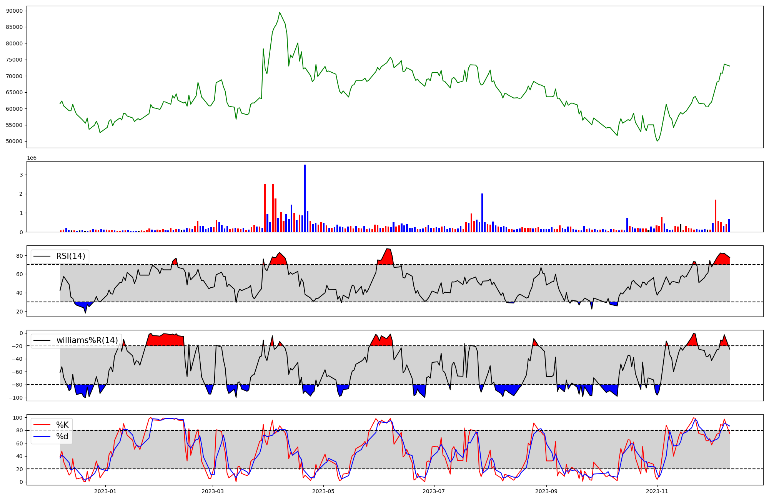Click the red %K legend line swatch
Image resolution: width=769 pixels, height=500 pixels.
pos(42,425)
